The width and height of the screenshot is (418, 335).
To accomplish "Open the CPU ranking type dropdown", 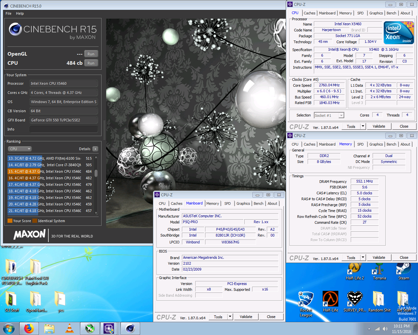I will (x=20, y=149).
